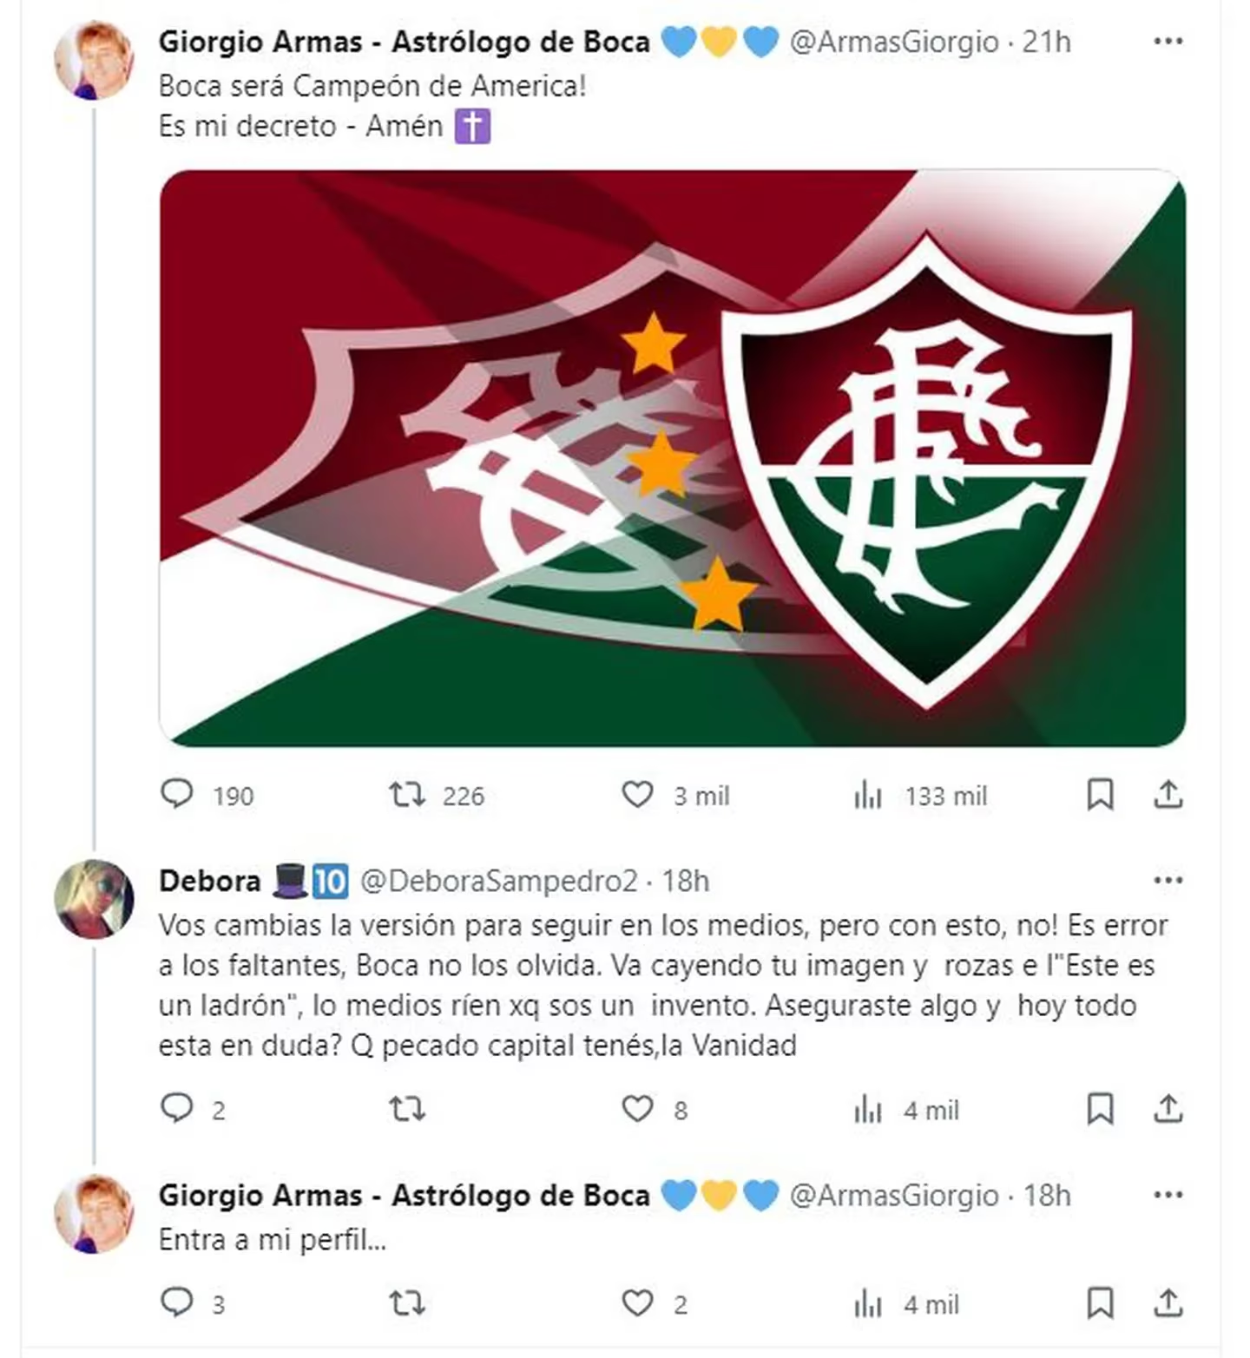Open @ArmasGiorgio handle in the top tweet
Viewport: 1250px width, 1358px height.
(894, 42)
